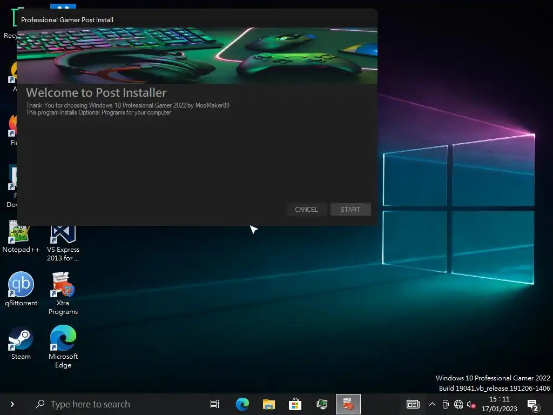Image resolution: width=553 pixels, height=415 pixels.
Task: Click the muted volume tray icon
Action: (x=471, y=404)
